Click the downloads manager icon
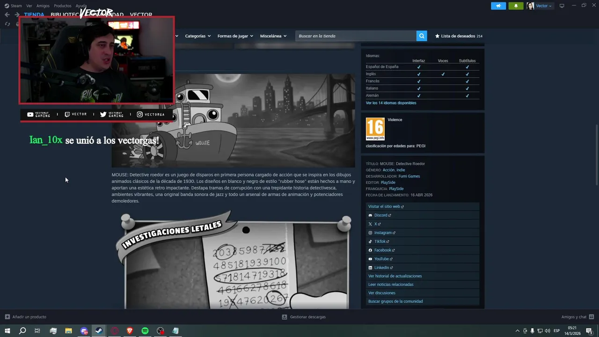This screenshot has height=337, width=599. point(284,317)
